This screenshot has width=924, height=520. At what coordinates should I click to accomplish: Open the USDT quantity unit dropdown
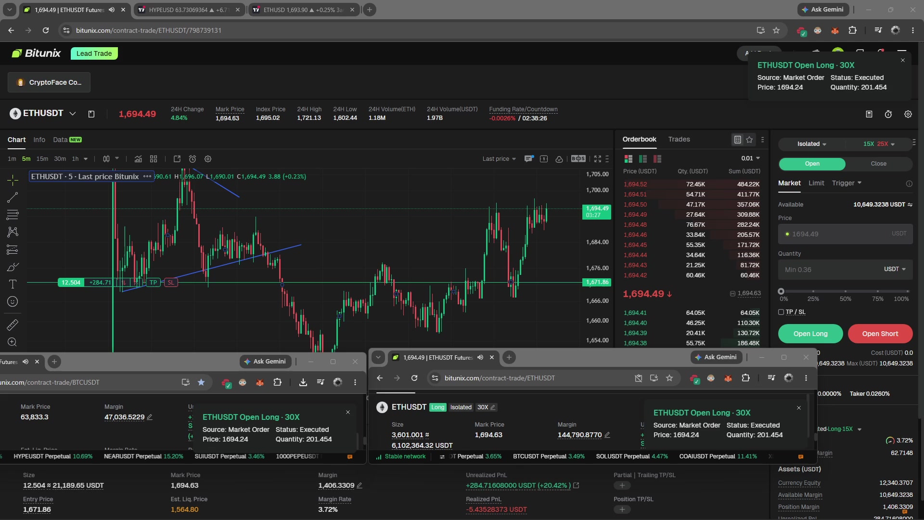point(895,269)
